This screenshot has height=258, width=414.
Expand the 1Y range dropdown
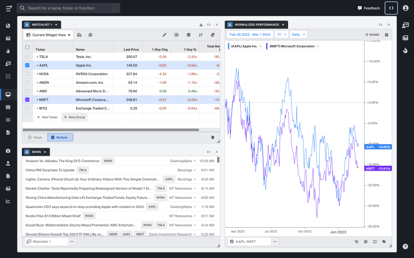click(281, 34)
